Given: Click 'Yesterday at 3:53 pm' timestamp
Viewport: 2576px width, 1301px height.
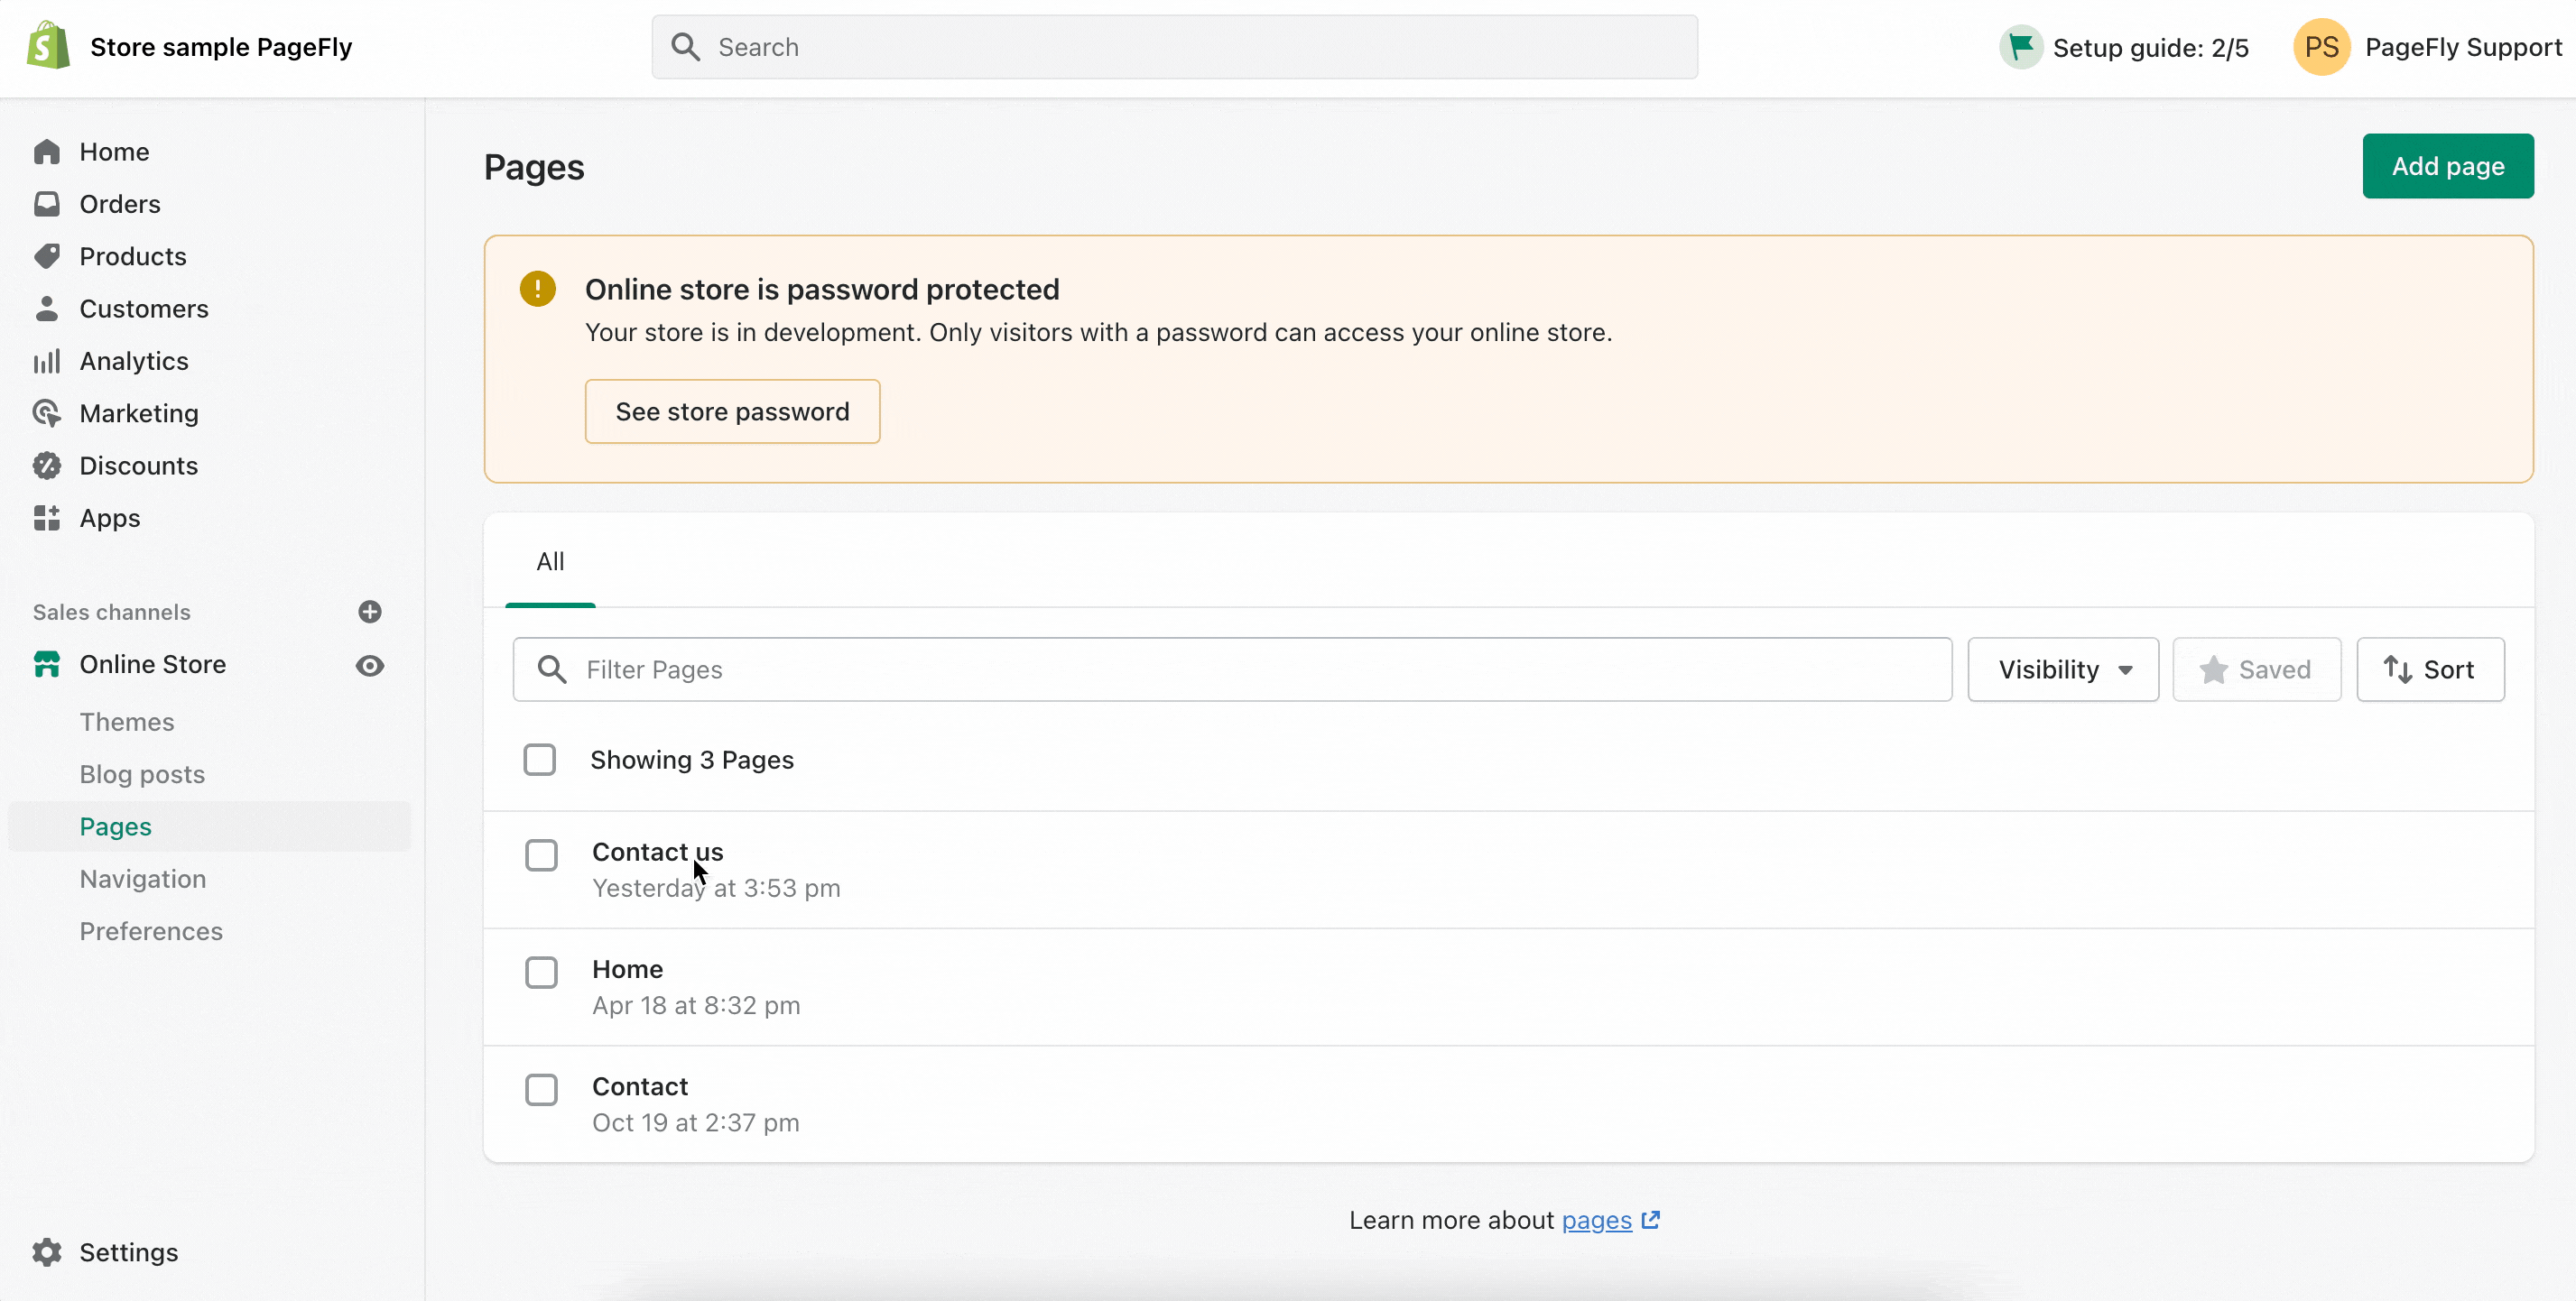Looking at the screenshot, I should [716, 889].
